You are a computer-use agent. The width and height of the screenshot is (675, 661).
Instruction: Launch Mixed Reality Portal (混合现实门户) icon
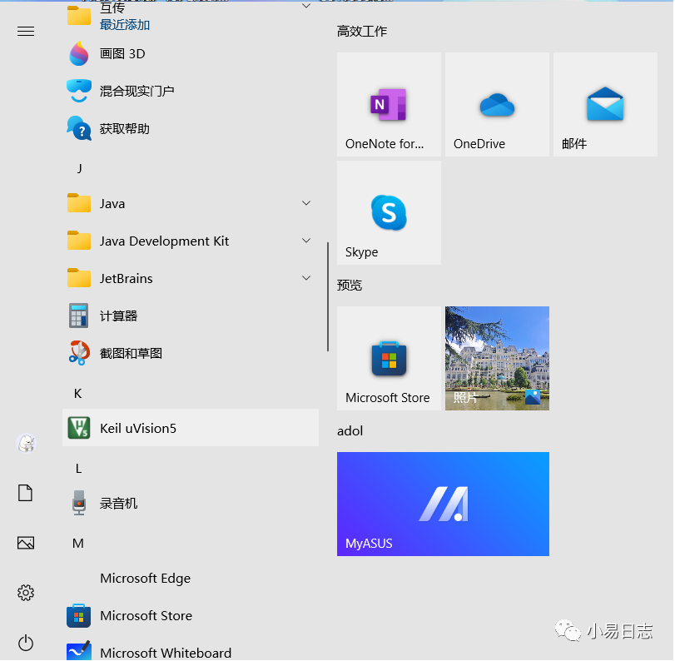tap(79, 91)
